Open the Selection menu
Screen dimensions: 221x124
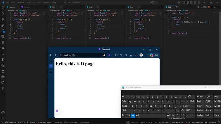coord(20,3)
